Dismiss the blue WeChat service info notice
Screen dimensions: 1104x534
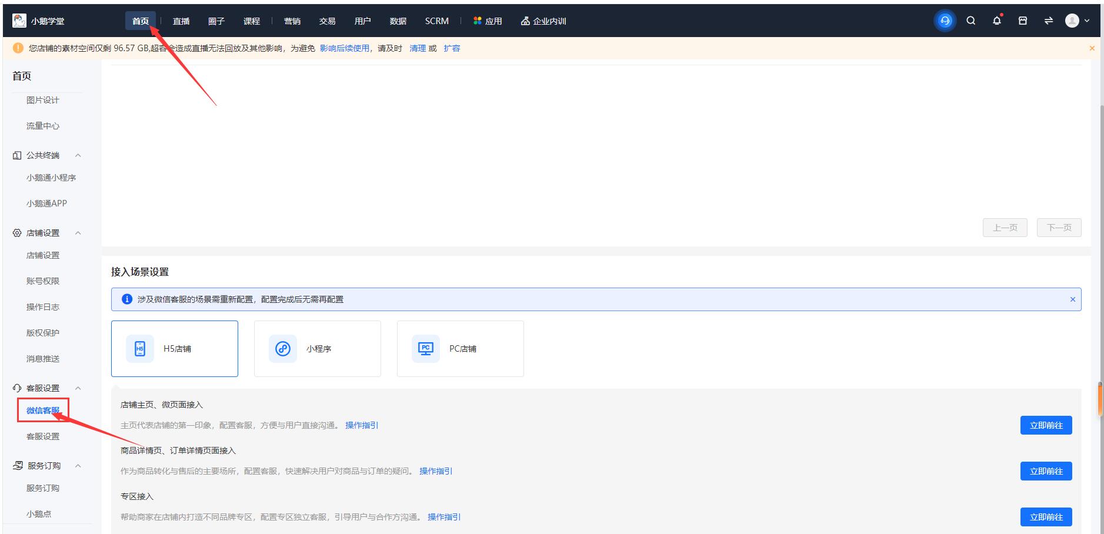(1072, 299)
